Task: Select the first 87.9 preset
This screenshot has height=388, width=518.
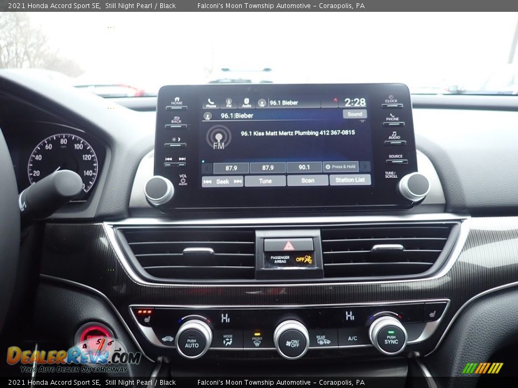Action: [x=231, y=168]
